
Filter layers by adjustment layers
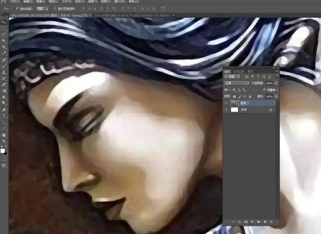pos(252,77)
